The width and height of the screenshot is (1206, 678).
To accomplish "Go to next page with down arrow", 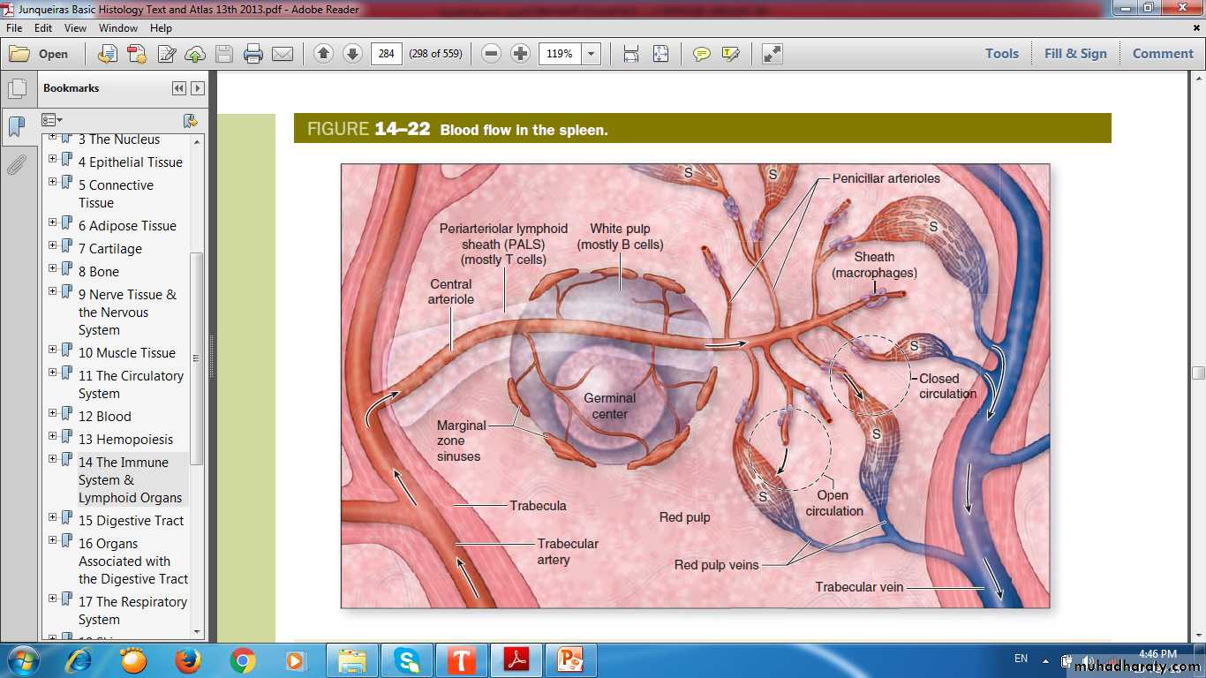I will (352, 54).
